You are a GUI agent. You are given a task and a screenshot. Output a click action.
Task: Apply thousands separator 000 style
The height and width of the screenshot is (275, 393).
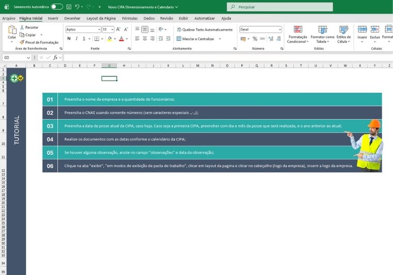coord(262,39)
